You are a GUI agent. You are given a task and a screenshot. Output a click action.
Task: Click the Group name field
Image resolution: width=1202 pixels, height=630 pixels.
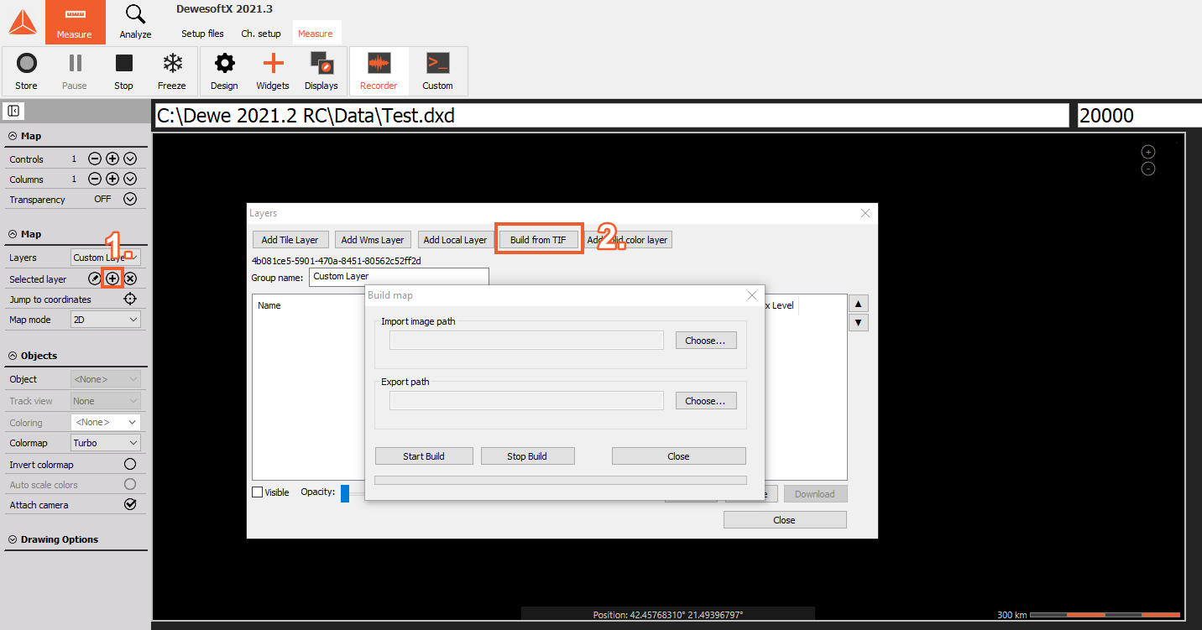click(x=399, y=276)
